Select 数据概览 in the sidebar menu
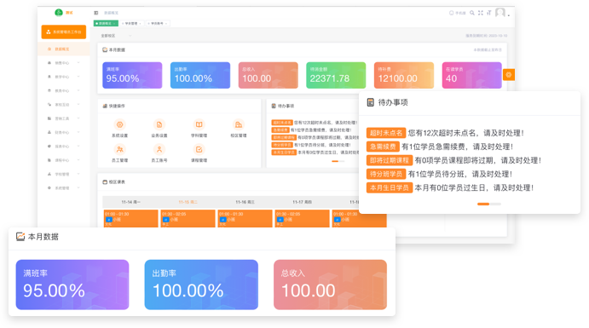 pos(64,49)
